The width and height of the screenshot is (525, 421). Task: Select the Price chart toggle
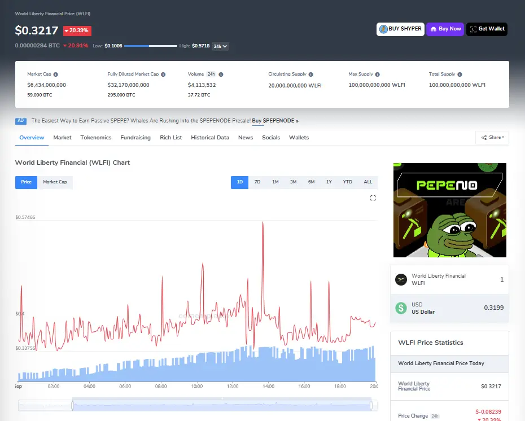(x=26, y=182)
